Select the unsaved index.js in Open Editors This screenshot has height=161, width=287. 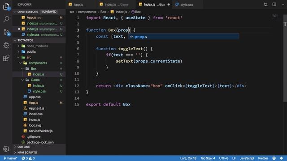(x=39, y=29)
